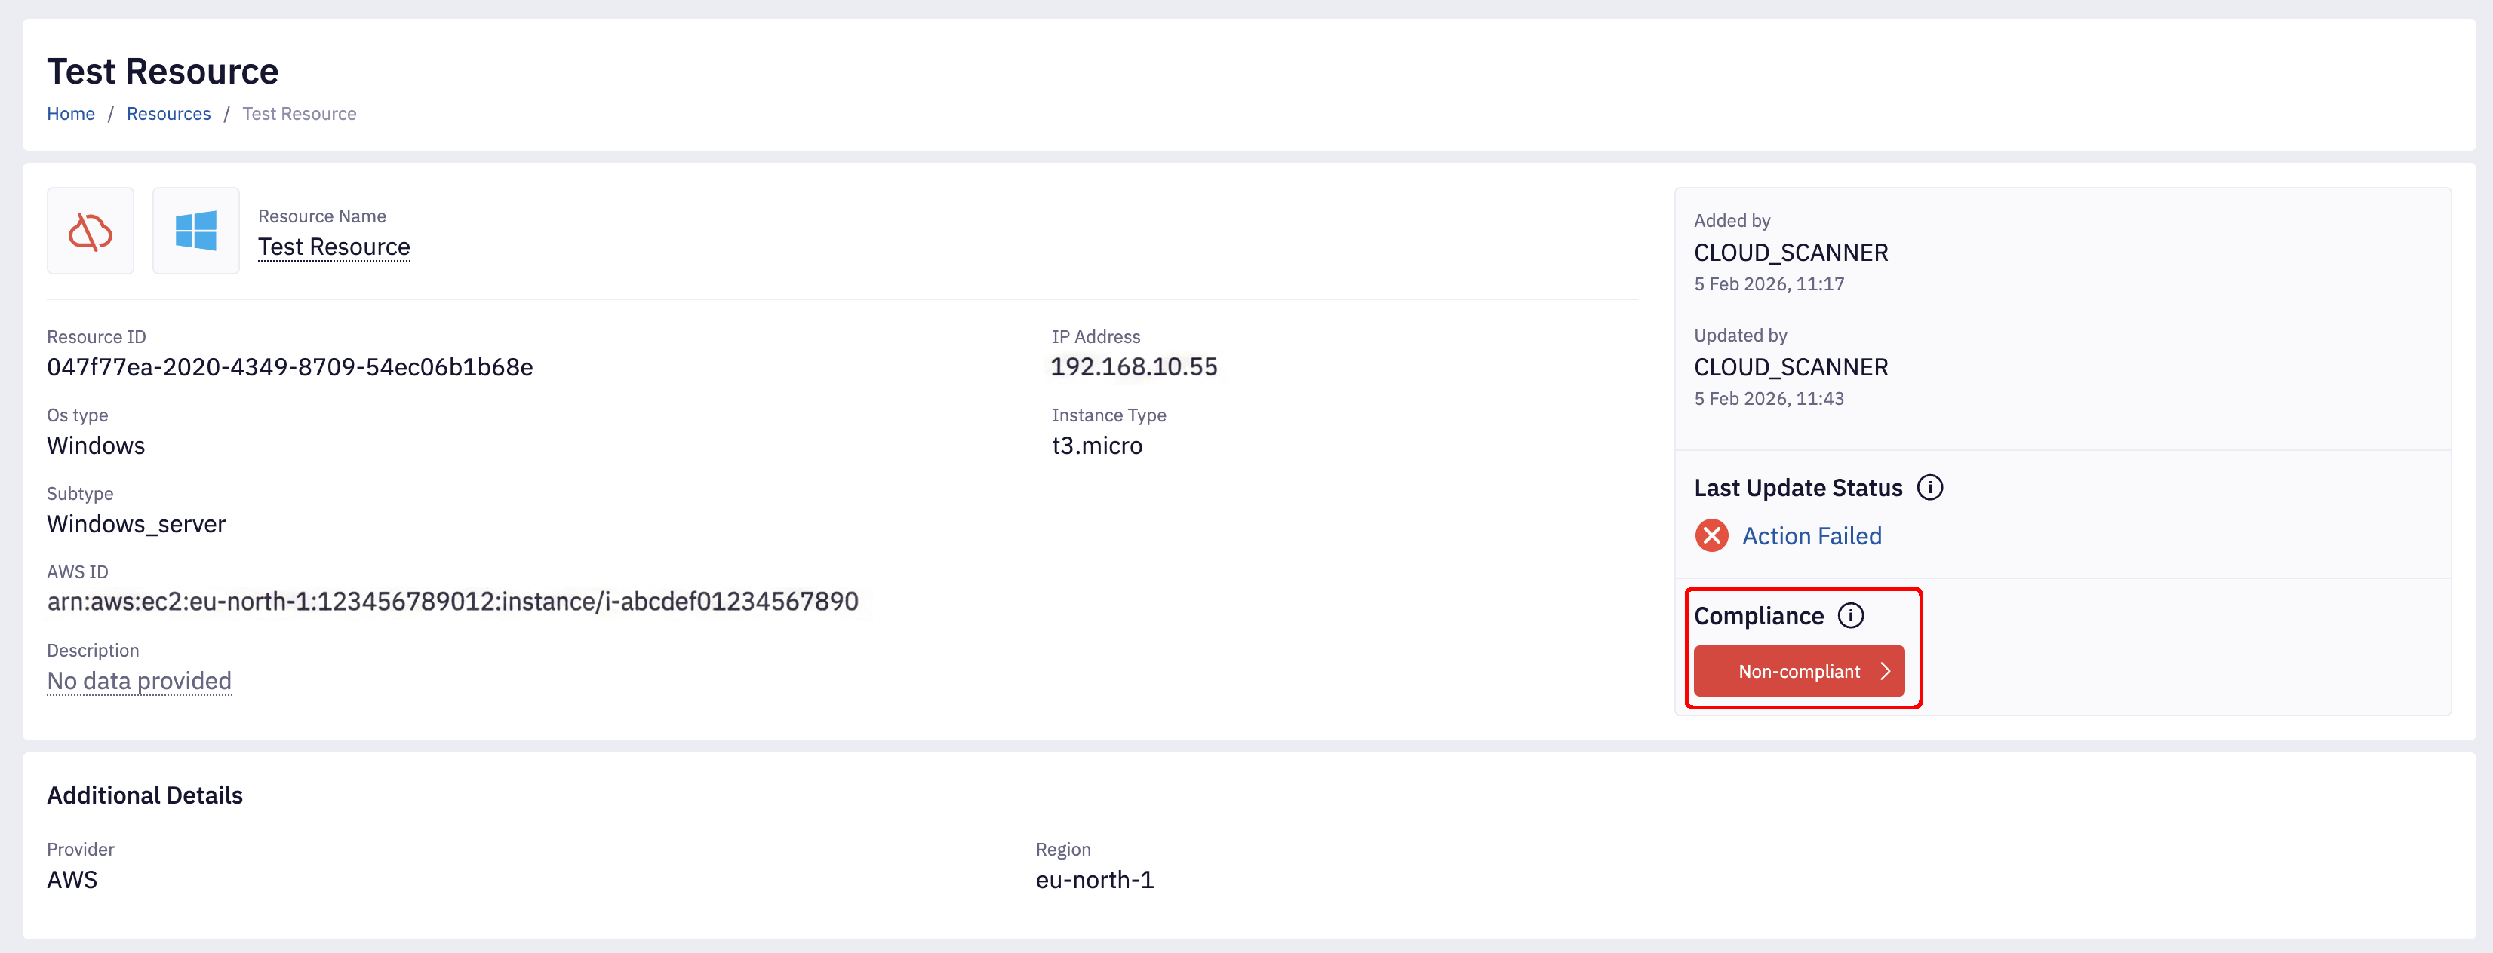The width and height of the screenshot is (2493, 953).
Task: Click the red cloud-offline status icon
Action: pos(90,231)
